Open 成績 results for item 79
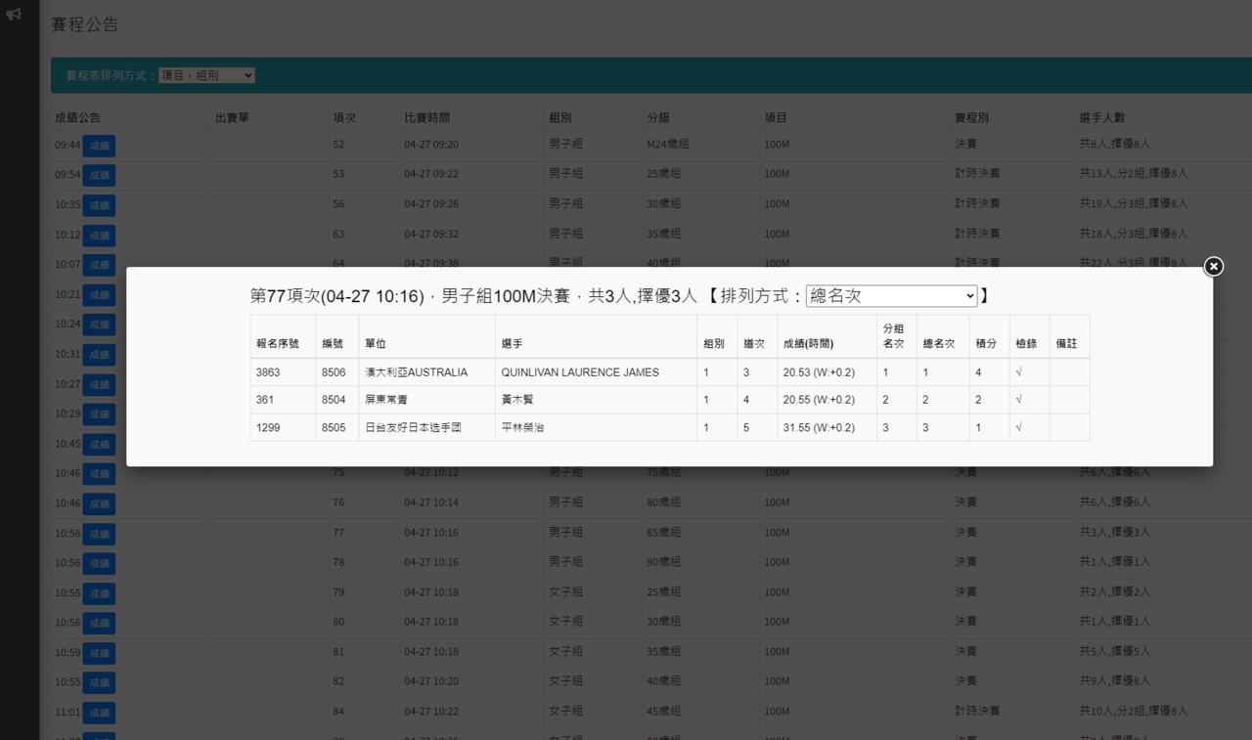The width and height of the screenshot is (1252, 740). pyautogui.click(x=99, y=593)
